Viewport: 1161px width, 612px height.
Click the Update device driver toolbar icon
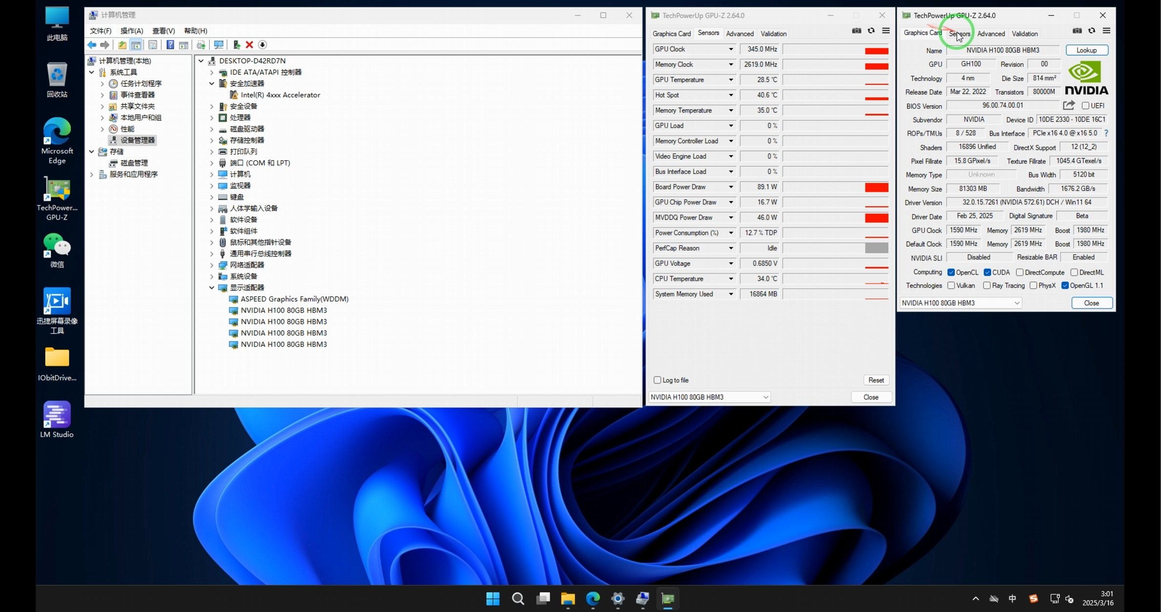[237, 45]
